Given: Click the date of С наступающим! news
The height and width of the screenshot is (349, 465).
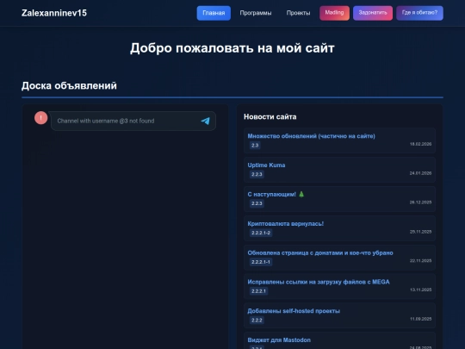Looking at the screenshot, I should tap(420, 203).
